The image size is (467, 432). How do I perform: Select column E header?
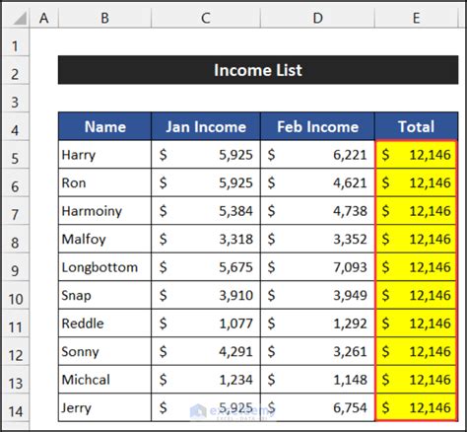click(416, 18)
